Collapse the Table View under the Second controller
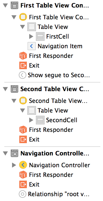 23,110
